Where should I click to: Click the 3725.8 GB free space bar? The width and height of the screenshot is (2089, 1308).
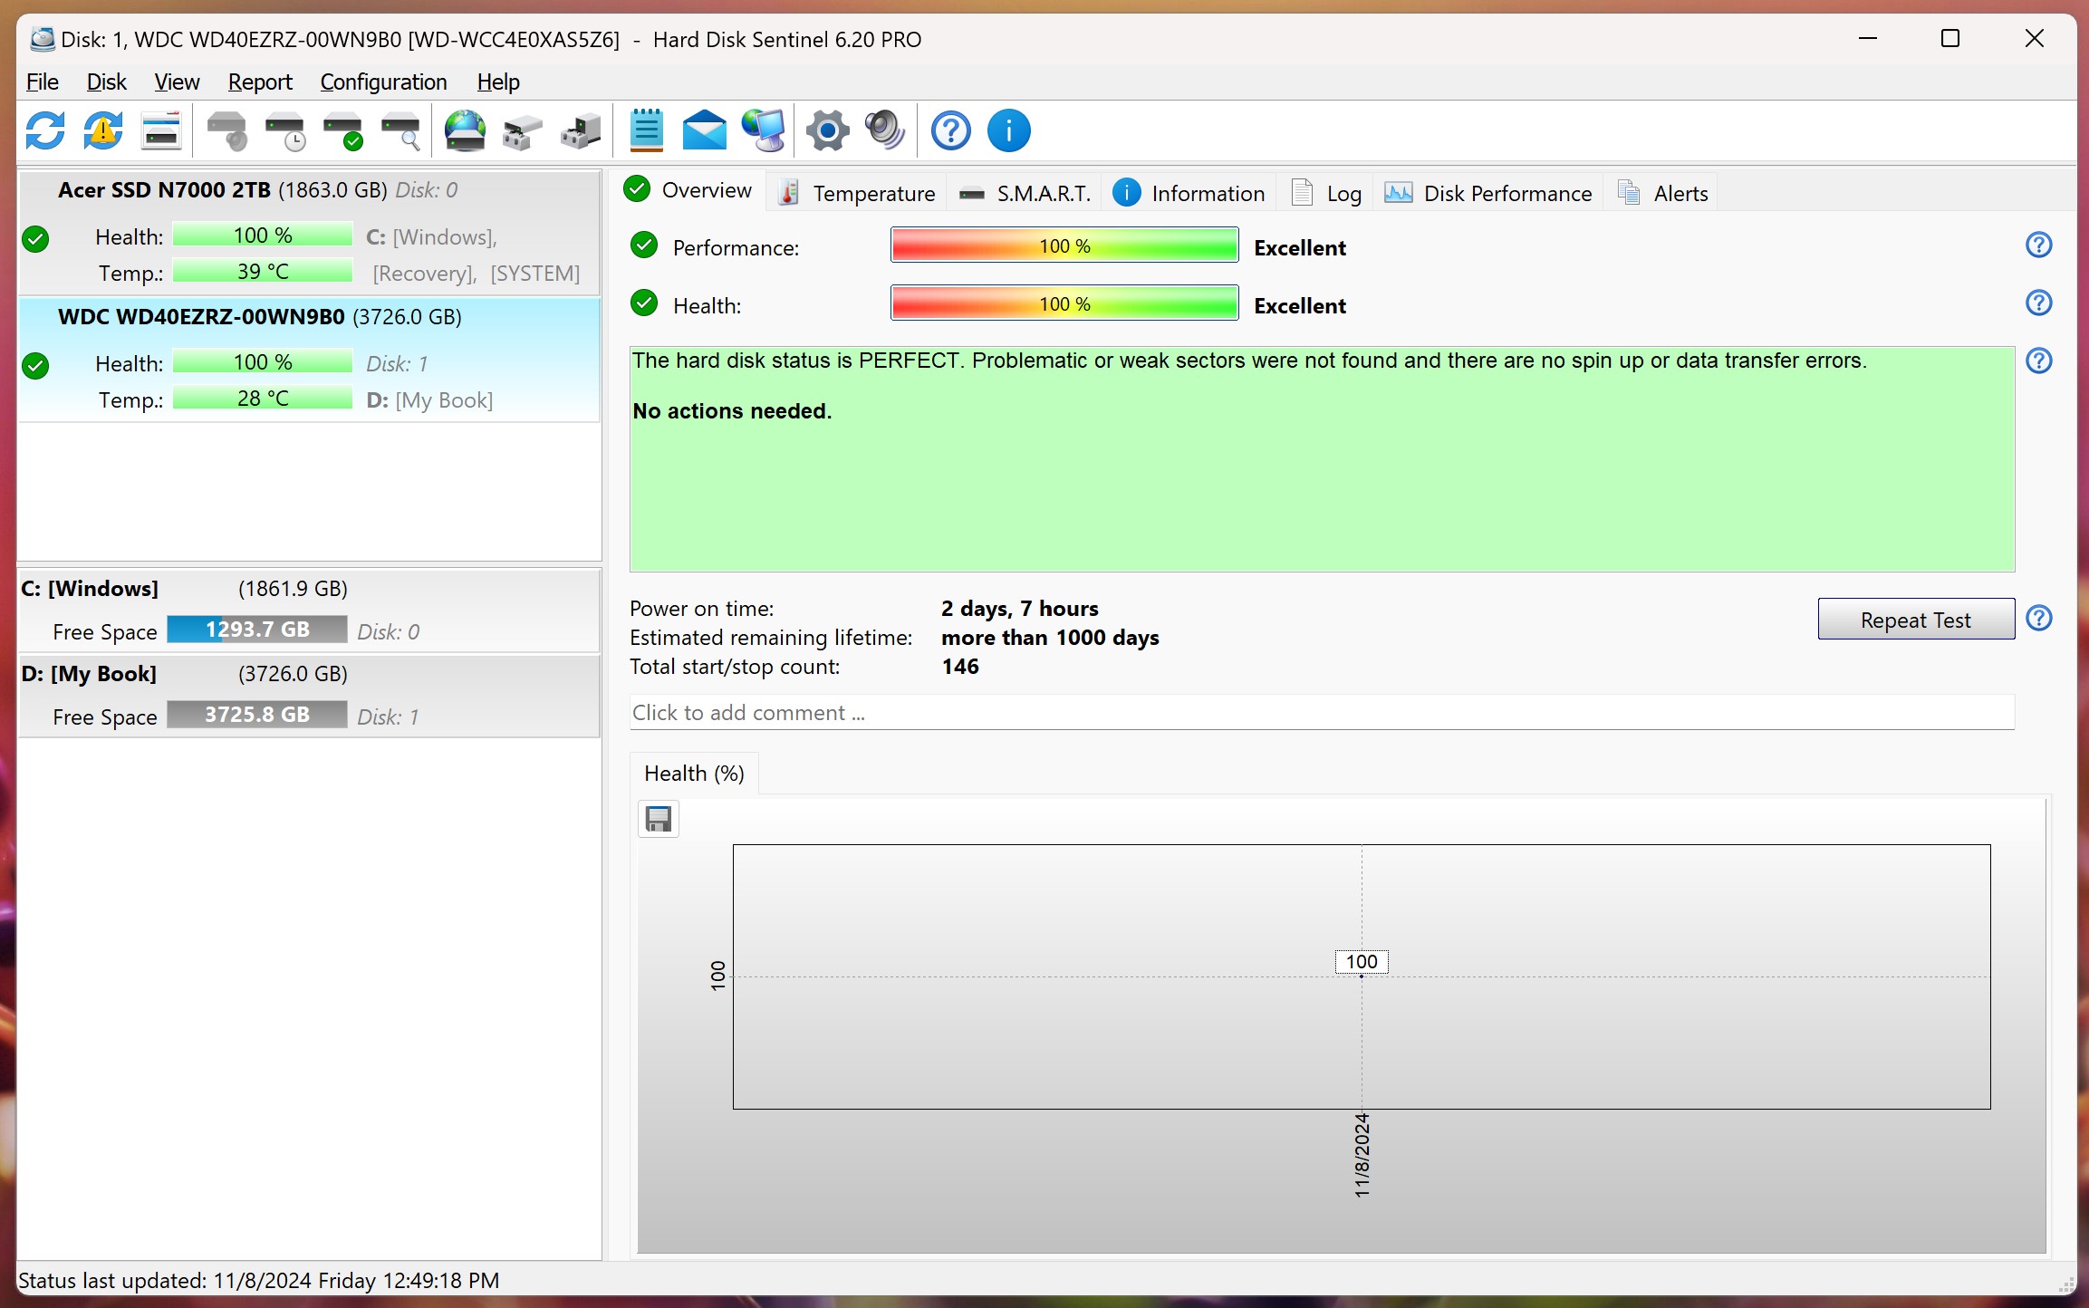point(257,715)
